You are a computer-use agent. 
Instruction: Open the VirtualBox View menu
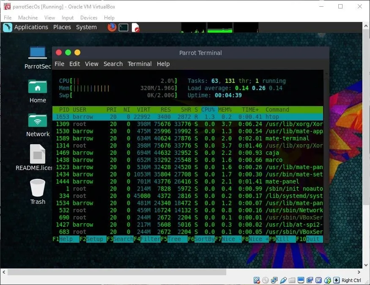pyautogui.click(x=49, y=18)
